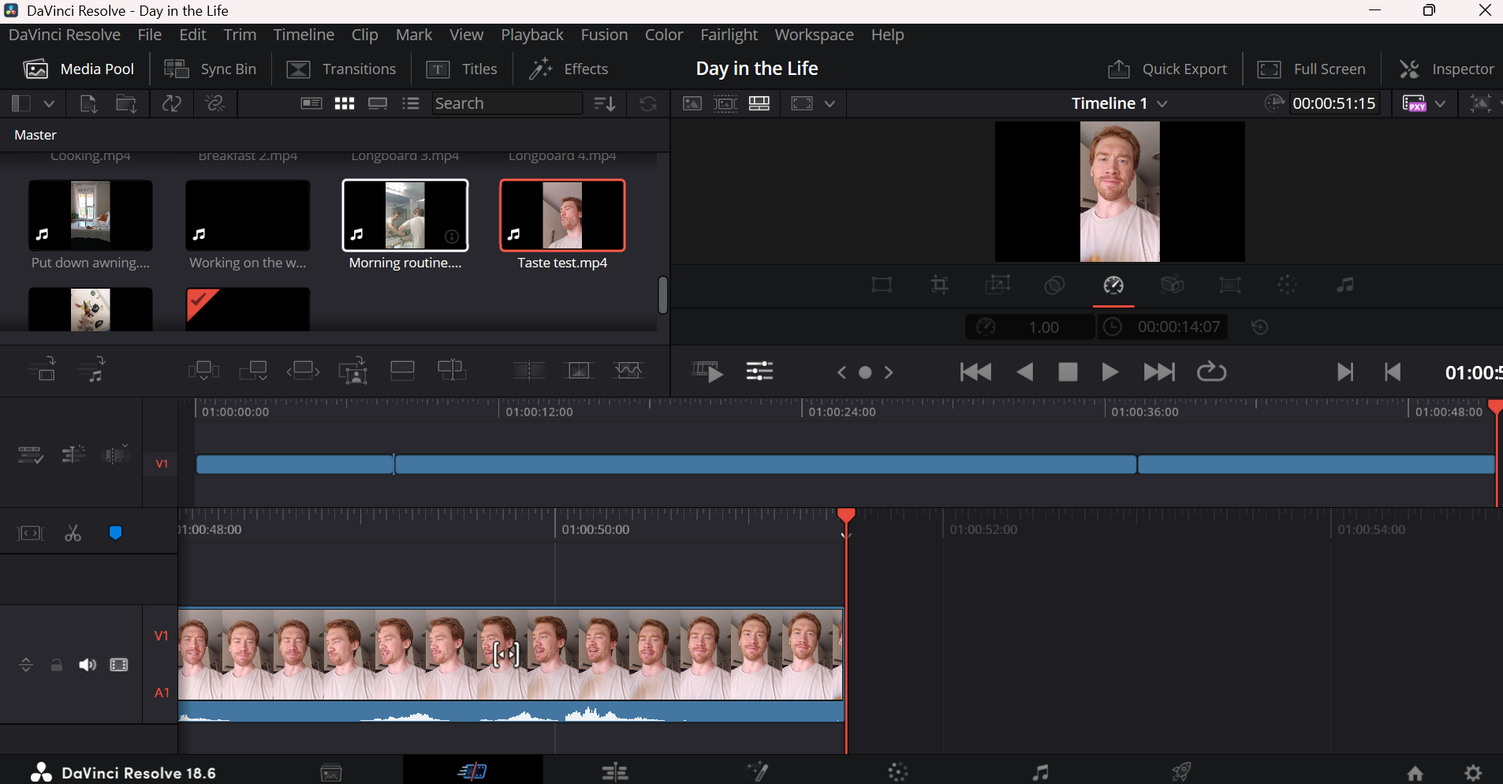Open the Playback menu

click(x=531, y=35)
